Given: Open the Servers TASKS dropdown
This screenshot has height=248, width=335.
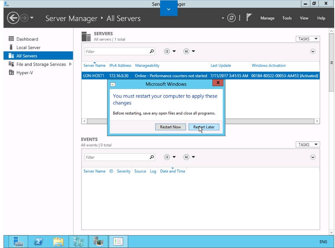Looking at the screenshot, I should coord(308,39).
